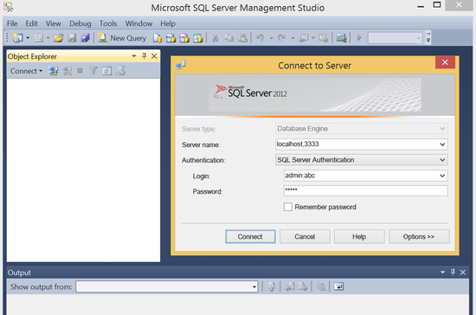Click the Analysis Services MDX Query icon
The width and height of the screenshot is (476, 315).
pos(170,38)
